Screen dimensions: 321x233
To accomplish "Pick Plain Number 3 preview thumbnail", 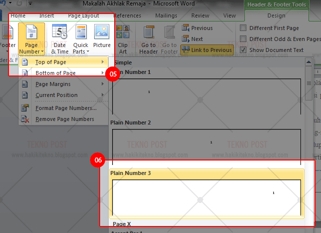I will (206, 197).
